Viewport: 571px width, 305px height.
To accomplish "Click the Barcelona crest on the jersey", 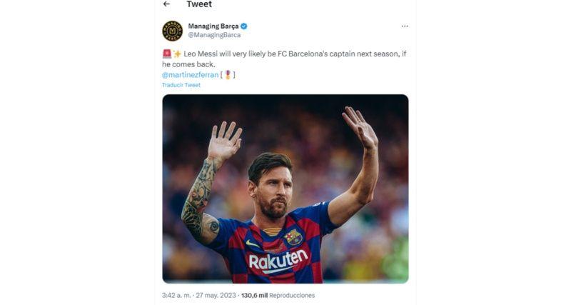I will click(293, 237).
